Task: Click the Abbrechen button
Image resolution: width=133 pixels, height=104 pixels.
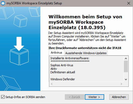Action: [119, 97]
